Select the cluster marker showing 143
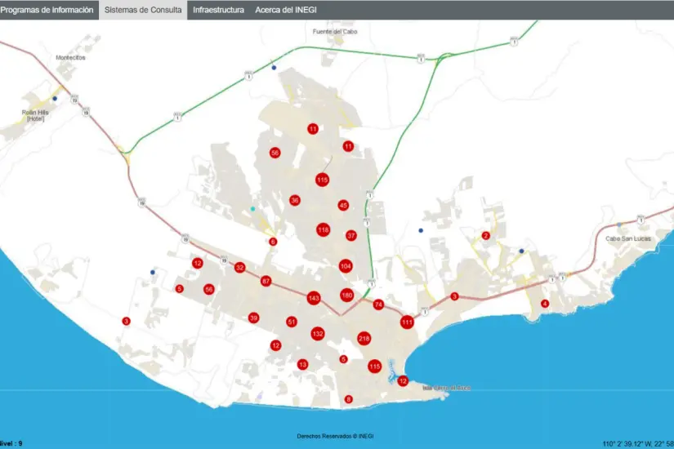Viewport: 674px width, 449px height. click(x=314, y=298)
